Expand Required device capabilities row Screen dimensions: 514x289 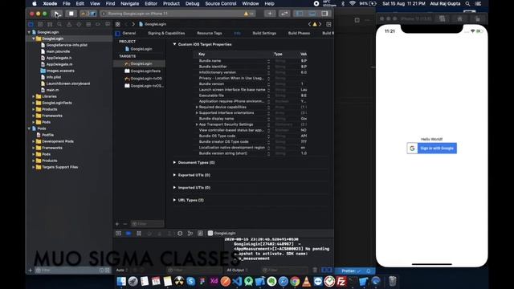point(197,107)
